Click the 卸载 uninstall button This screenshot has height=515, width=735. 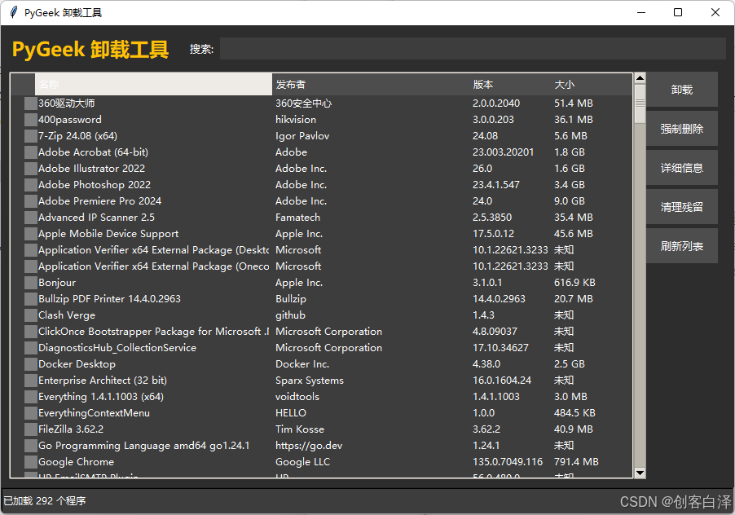681,90
